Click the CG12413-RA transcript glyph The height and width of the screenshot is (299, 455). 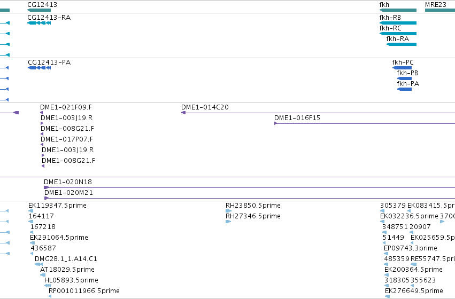39,23
